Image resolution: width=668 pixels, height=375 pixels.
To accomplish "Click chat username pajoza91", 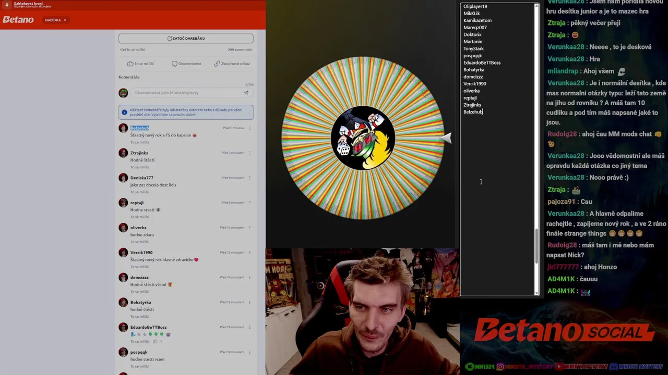I will pyautogui.click(x=561, y=202).
